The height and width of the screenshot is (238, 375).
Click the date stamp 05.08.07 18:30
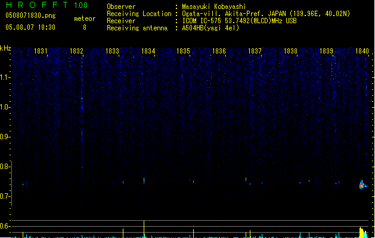pos(30,27)
